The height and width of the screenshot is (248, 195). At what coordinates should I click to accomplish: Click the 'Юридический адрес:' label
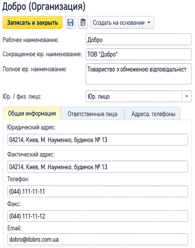point(31,127)
